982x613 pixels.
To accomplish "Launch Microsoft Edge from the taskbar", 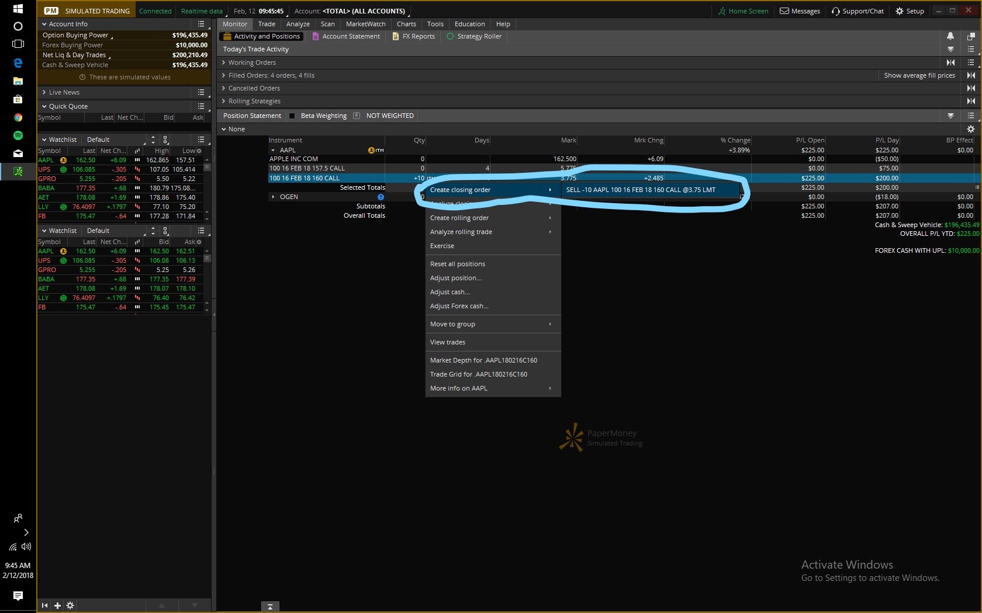I will [18, 63].
